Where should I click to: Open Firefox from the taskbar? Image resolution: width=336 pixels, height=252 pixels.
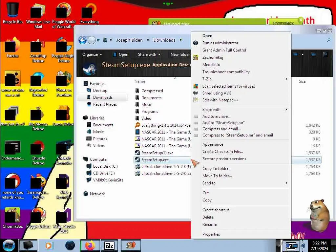(x=90, y=245)
